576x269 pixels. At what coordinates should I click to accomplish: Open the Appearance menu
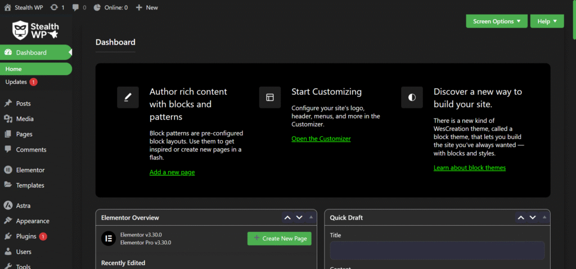[36, 221]
